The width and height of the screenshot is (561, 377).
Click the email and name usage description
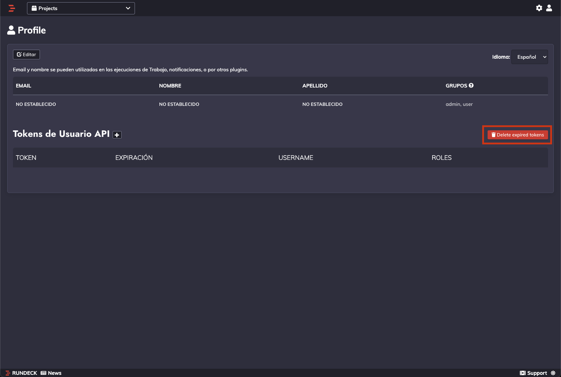130,69
